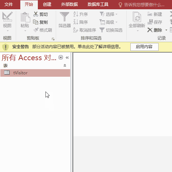
Task: Toggle filter with 切换筛选
Action: pyautogui.click(x=111, y=30)
